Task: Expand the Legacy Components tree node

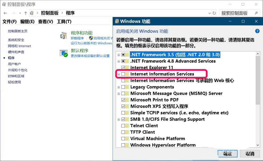Action: (119, 87)
